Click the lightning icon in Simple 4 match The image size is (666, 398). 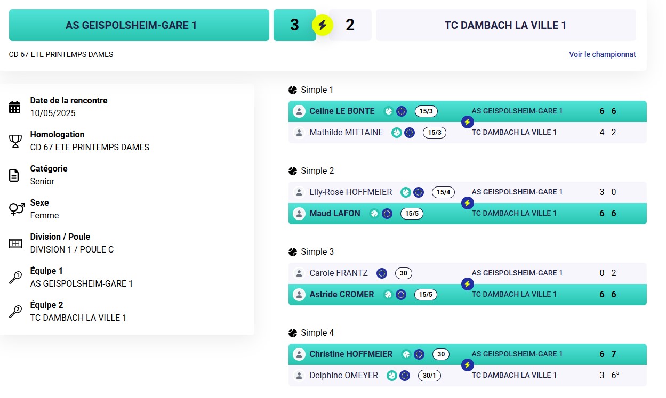pos(467,365)
